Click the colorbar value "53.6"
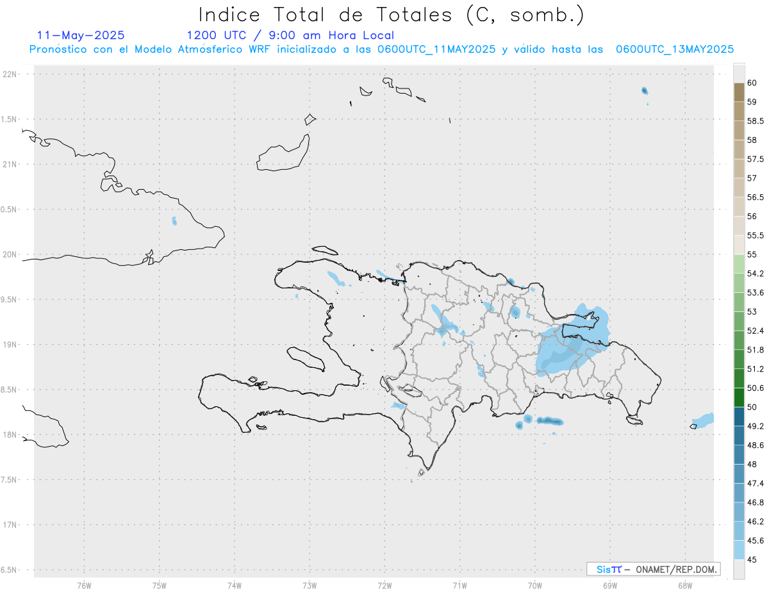769x594 pixels. point(756,293)
